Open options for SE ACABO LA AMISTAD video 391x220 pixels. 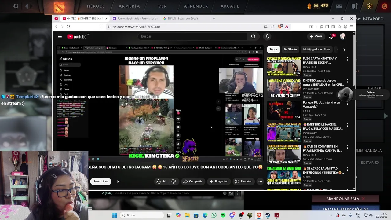[x=347, y=169]
